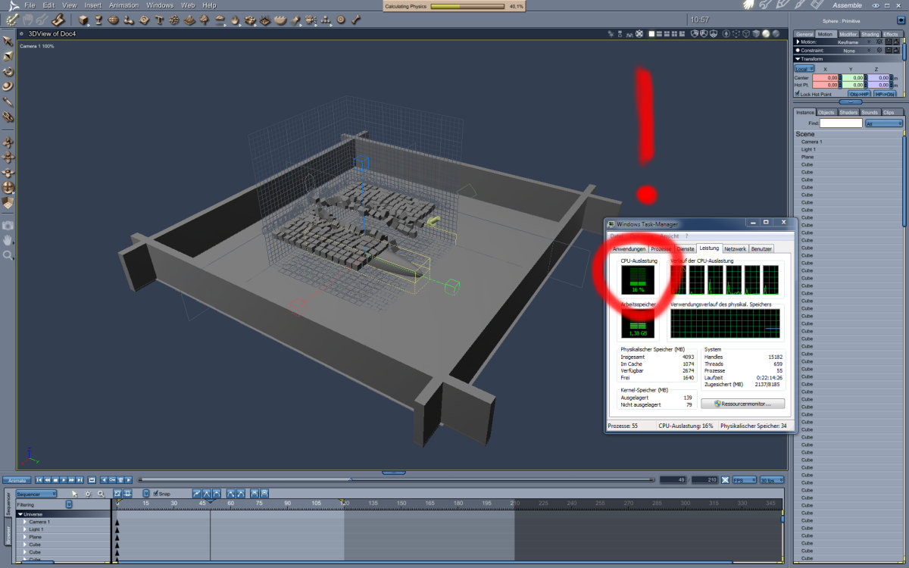Click the Constraint bullet toggle
The height and width of the screenshot is (568, 909).
coord(798,50)
